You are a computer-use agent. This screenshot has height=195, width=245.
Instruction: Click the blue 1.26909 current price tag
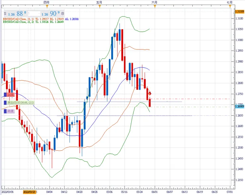(240, 106)
